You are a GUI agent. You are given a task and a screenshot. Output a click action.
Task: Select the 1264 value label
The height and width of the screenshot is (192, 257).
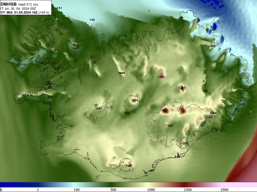click(213, 113)
